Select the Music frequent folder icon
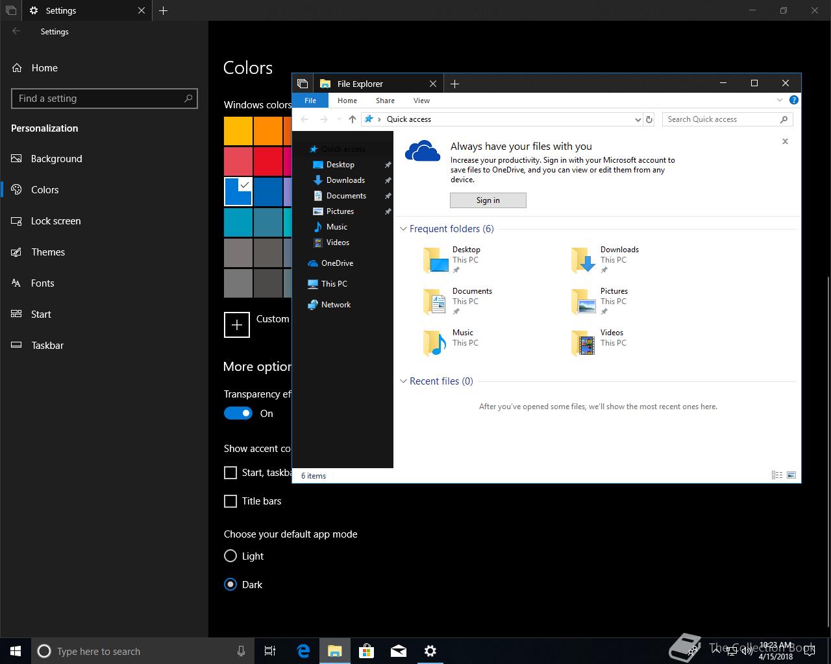831x664 pixels. click(436, 343)
